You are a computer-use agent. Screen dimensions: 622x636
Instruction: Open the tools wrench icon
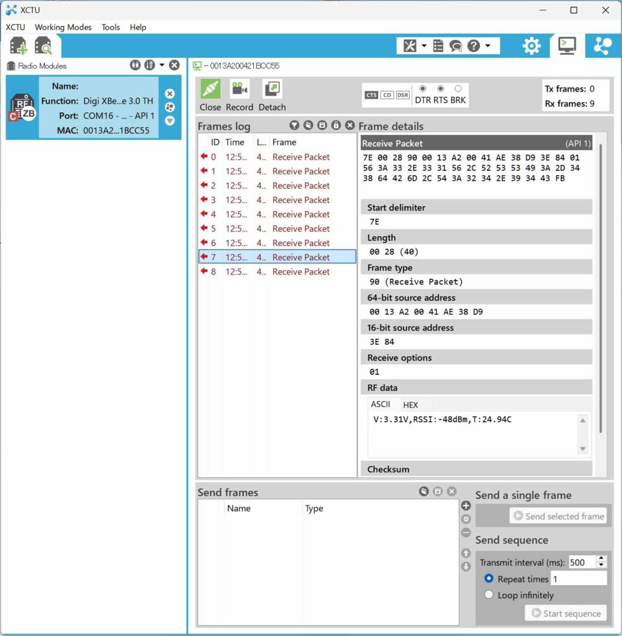point(410,46)
